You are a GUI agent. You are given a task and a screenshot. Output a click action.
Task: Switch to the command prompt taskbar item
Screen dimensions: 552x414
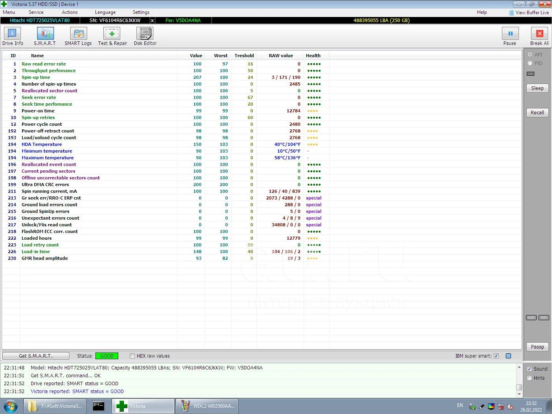coord(99,406)
